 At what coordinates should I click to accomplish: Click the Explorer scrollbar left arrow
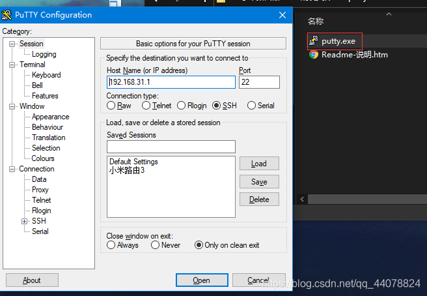302,199
